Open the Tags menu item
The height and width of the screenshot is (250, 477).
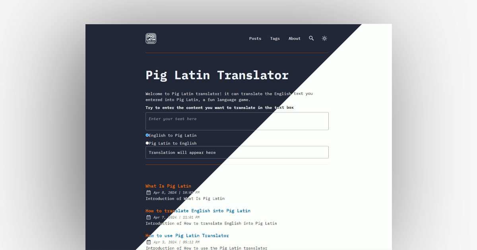coord(275,38)
